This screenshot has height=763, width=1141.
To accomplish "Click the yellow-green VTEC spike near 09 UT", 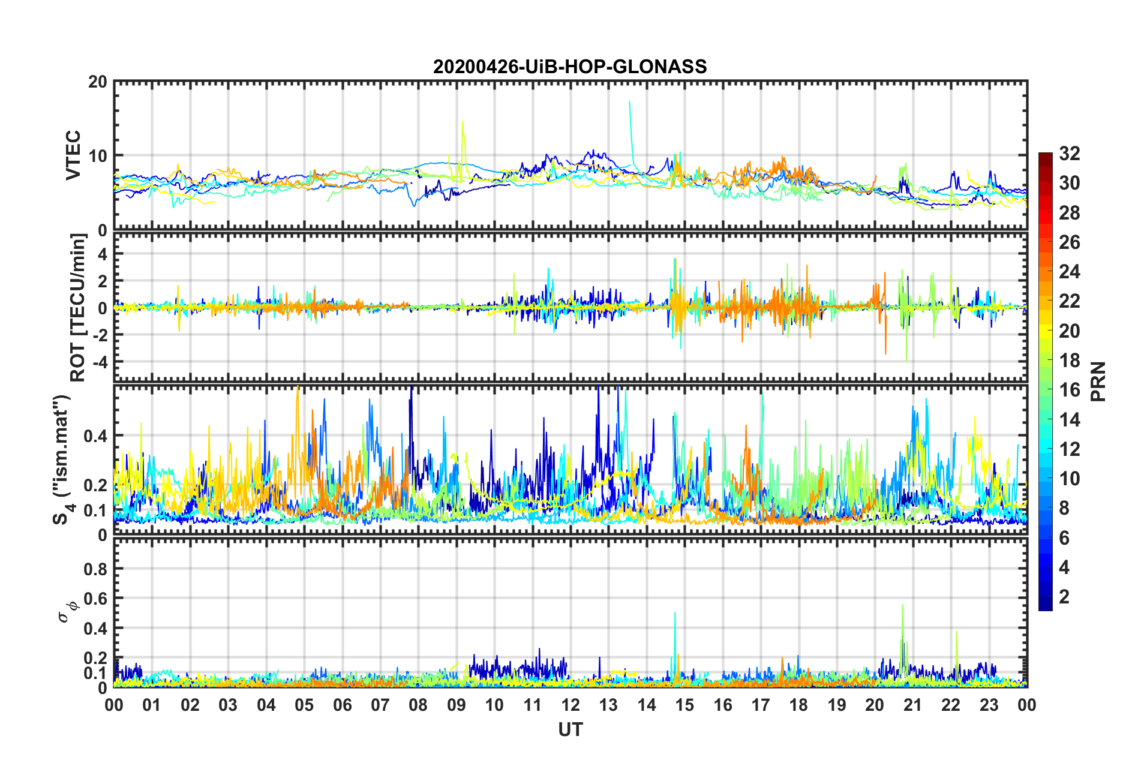I will tap(463, 129).
